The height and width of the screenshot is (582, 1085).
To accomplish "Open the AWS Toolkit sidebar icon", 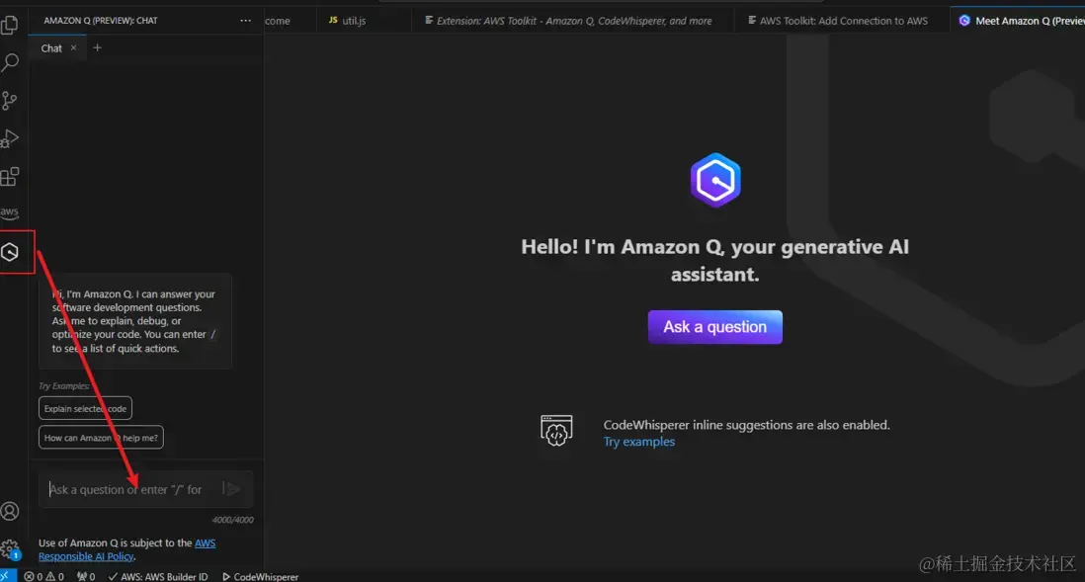I will tap(10, 211).
